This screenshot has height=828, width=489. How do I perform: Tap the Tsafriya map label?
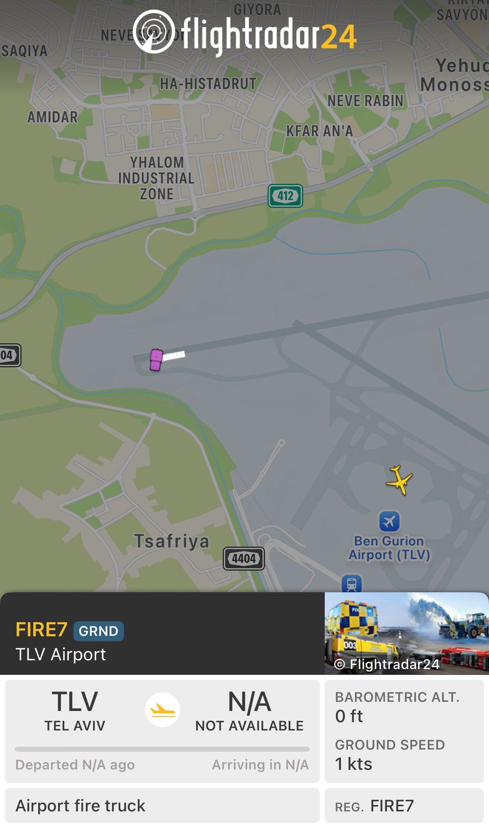click(172, 541)
